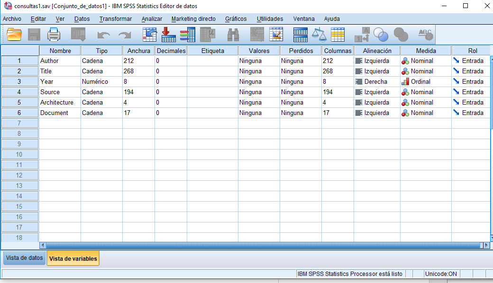Open the Variables info icon
The height and width of the screenshot is (283, 493).
coord(188,35)
